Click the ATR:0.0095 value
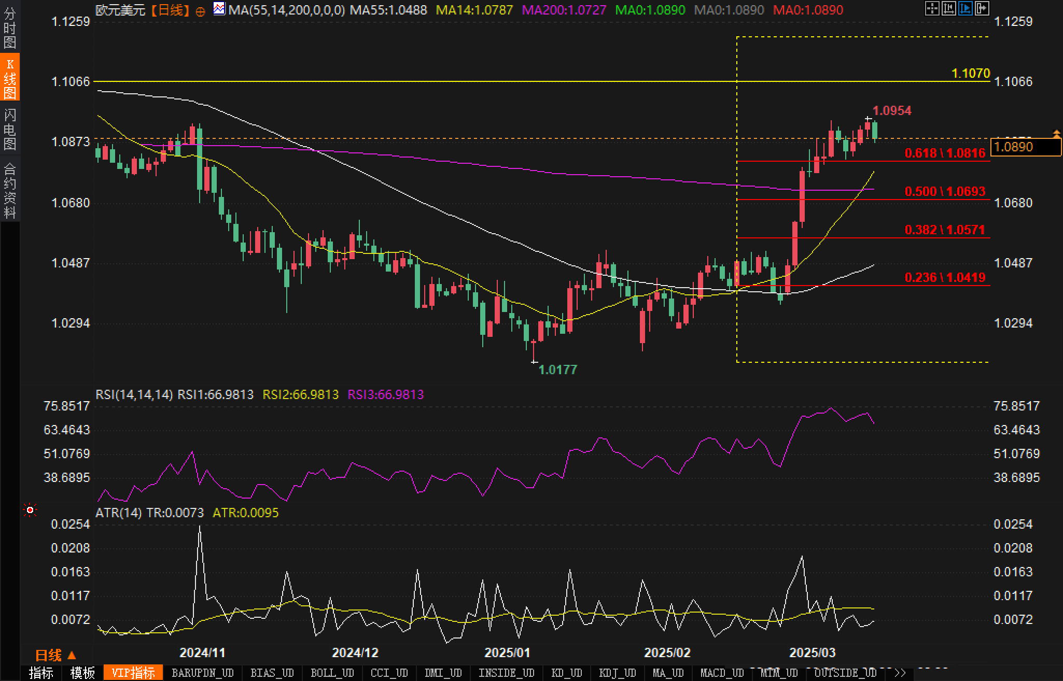The height and width of the screenshot is (681, 1063). (246, 513)
